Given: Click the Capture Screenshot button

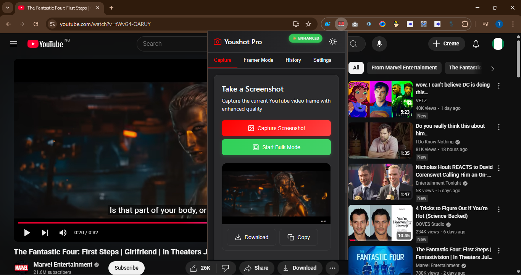Looking at the screenshot, I should (x=276, y=128).
